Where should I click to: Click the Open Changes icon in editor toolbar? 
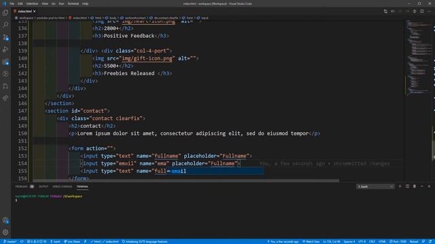tap(385, 12)
